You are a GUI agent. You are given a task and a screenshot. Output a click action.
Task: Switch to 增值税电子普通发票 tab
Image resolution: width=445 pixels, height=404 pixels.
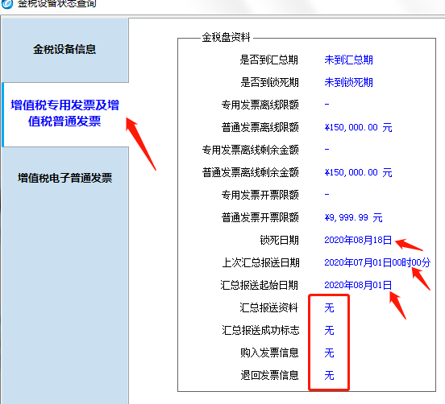(65, 178)
